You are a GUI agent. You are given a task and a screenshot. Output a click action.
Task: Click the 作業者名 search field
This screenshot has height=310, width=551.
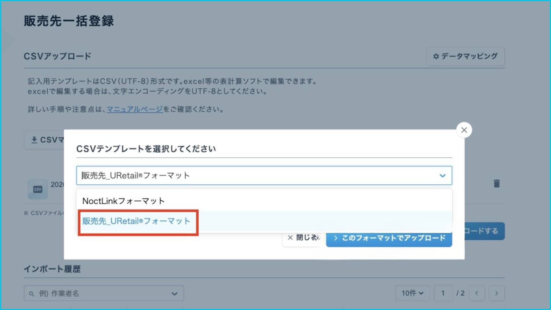point(100,293)
